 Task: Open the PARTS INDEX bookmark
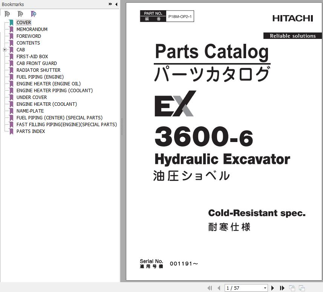(31, 131)
